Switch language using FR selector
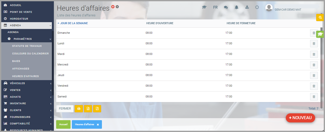 coord(215,7)
